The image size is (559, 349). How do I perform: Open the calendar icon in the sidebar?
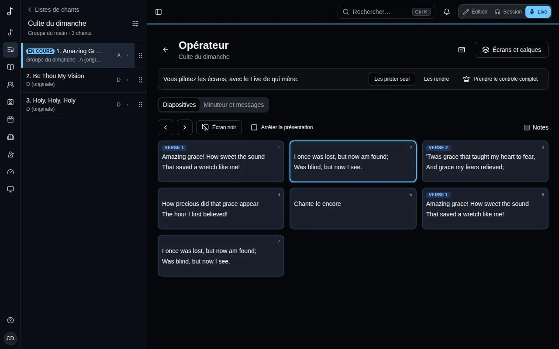click(10, 120)
